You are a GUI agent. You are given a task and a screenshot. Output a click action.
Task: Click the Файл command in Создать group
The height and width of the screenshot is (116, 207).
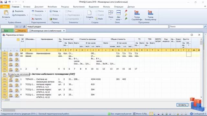coord(99,19)
